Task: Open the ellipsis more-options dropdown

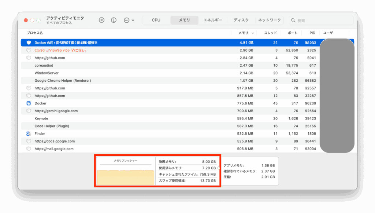Action: (129, 20)
